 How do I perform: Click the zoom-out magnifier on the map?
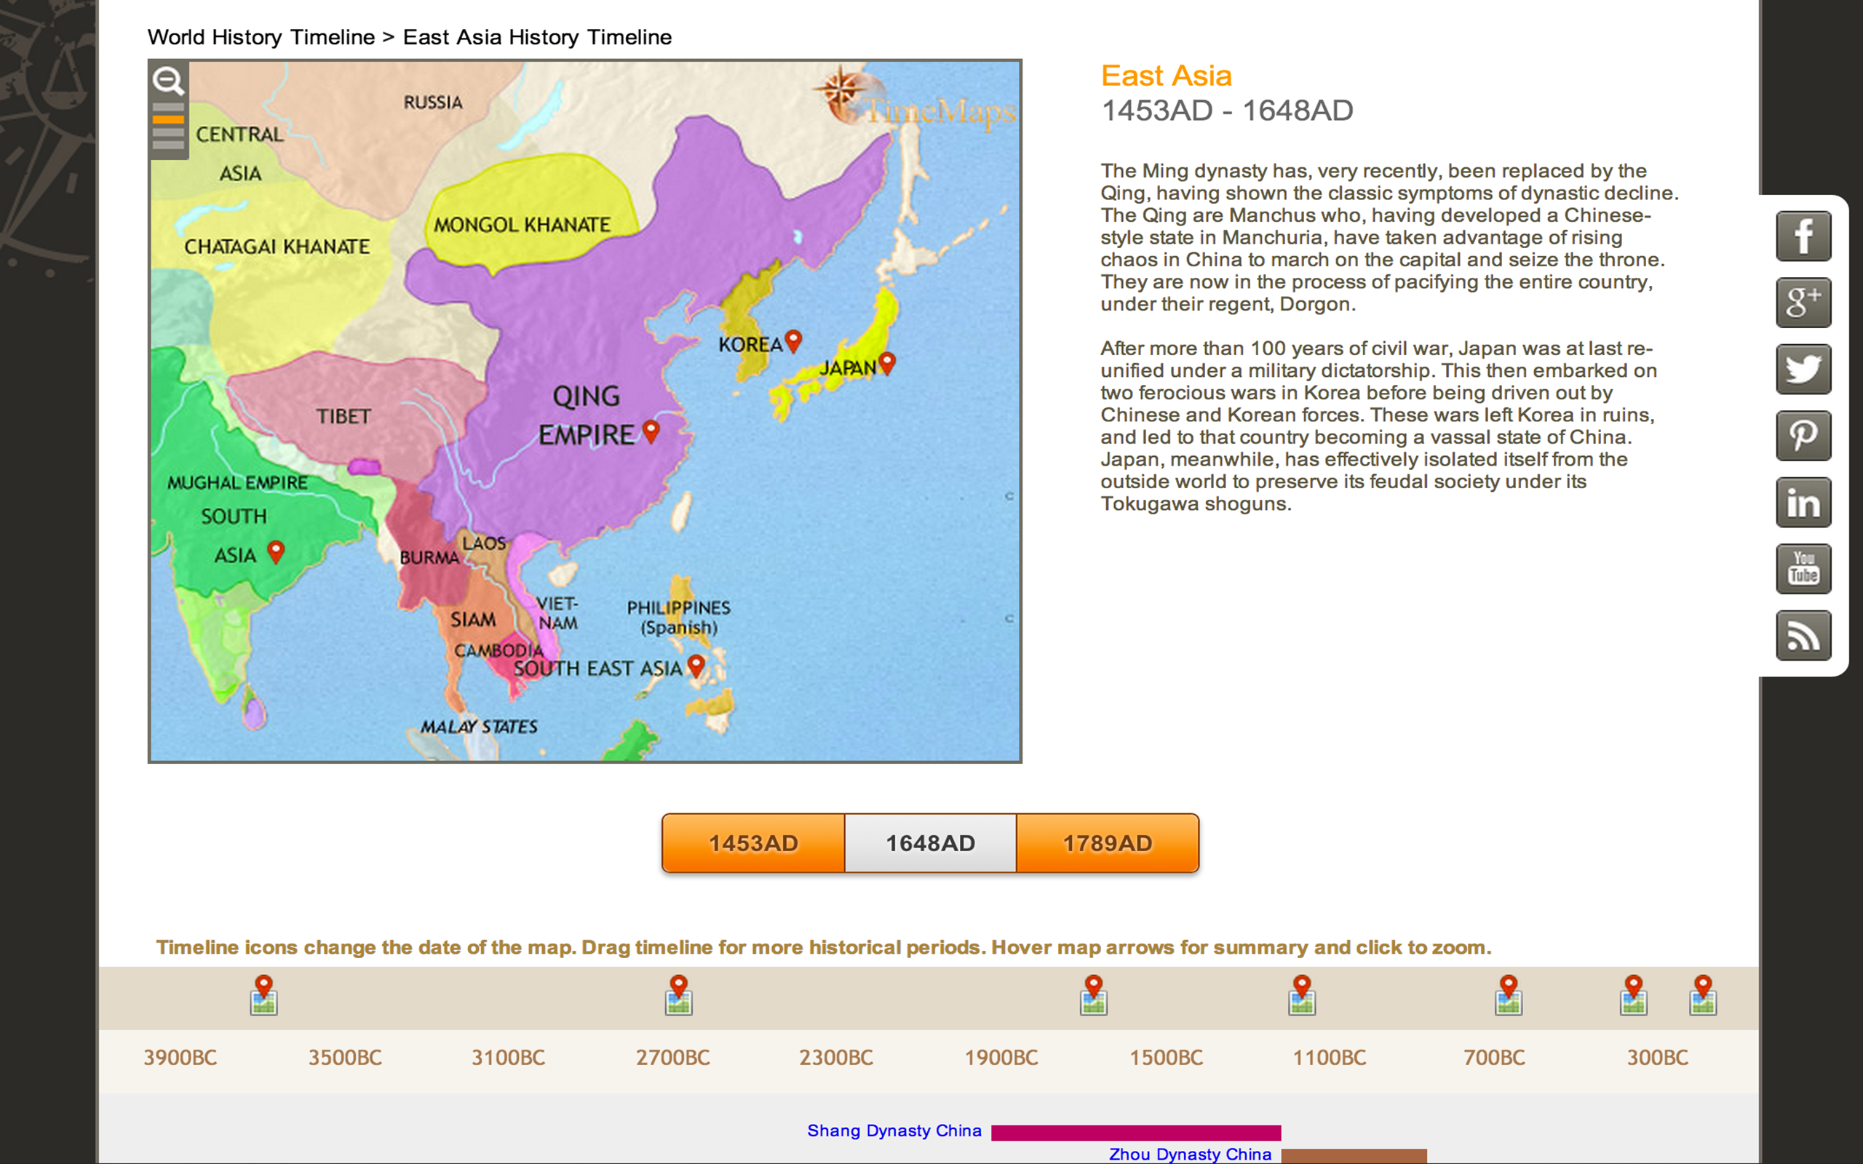coord(169,80)
